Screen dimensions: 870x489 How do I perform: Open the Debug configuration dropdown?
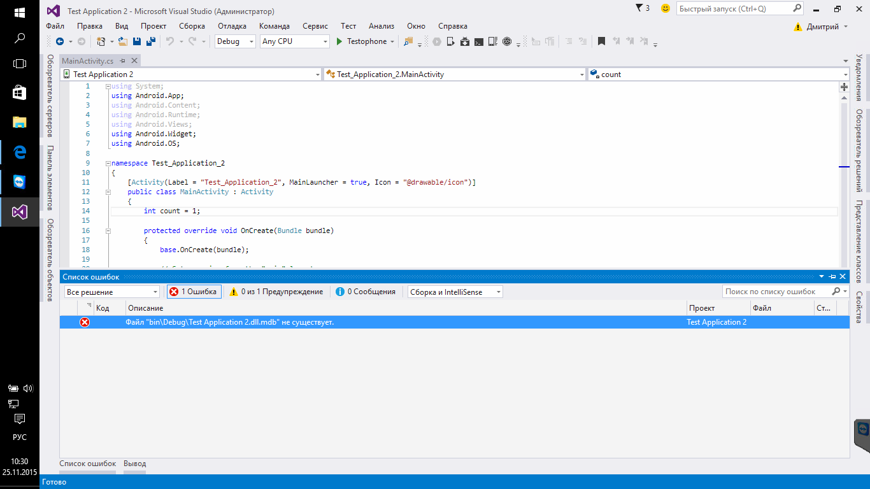tap(234, 41)
